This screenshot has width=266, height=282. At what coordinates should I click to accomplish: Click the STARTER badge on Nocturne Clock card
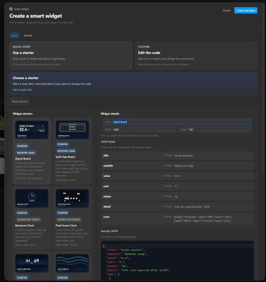pos(22,213)
